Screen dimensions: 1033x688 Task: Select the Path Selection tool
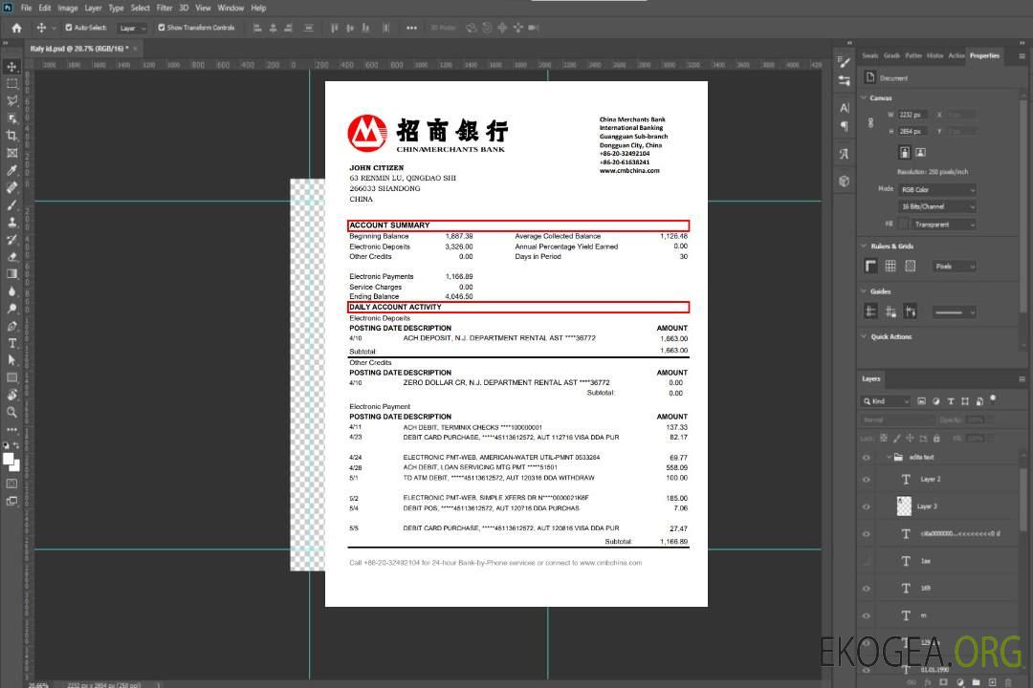pos(11,360)
